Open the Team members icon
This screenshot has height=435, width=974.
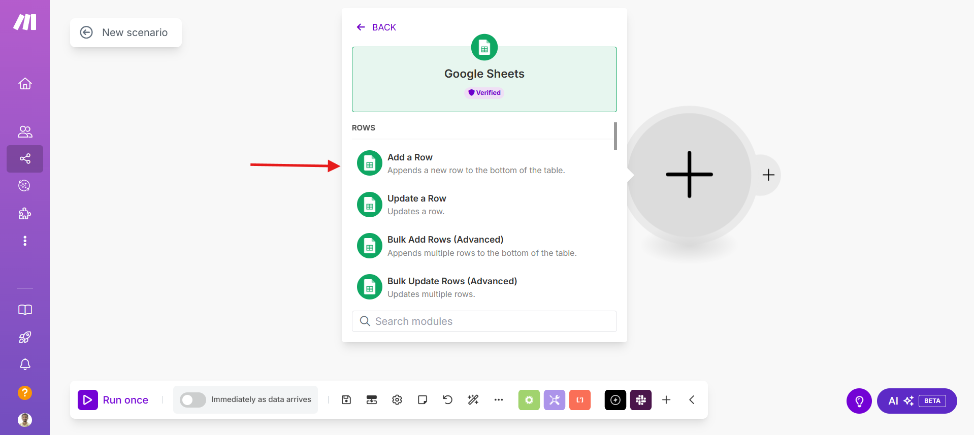[x=25, y=132]
